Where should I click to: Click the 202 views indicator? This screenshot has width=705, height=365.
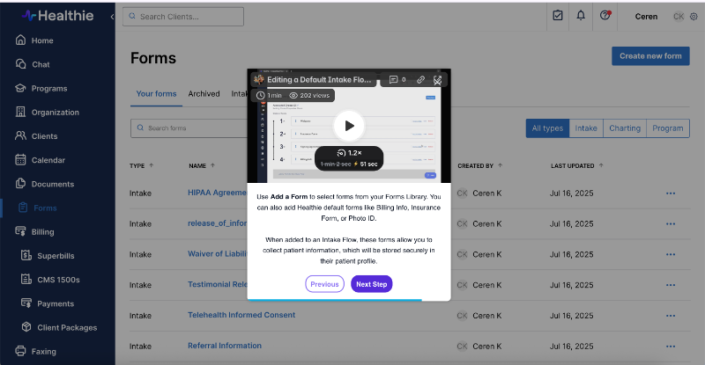coord(309,95)
